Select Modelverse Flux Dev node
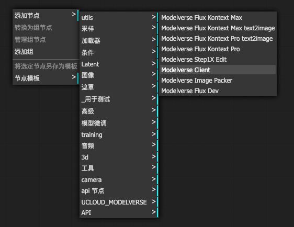 [x=218, y=90]
